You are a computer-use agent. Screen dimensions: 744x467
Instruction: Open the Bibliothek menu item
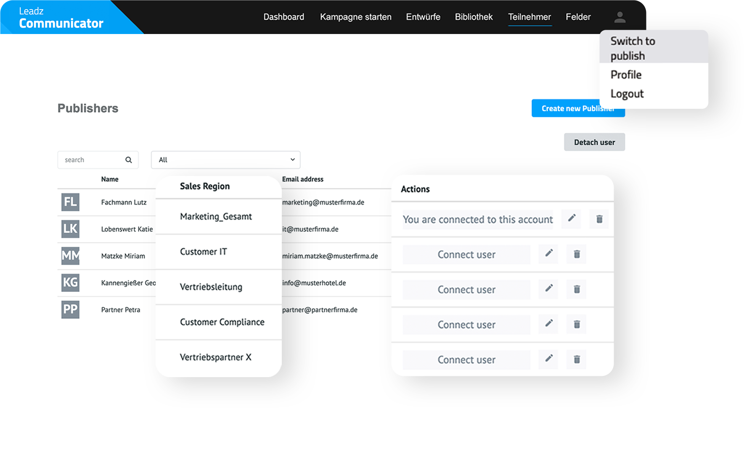pyautogui.click(x=474, y=17)
